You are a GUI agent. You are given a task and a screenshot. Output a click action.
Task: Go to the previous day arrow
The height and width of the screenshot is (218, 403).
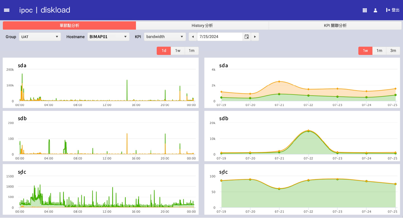(193, 37)
